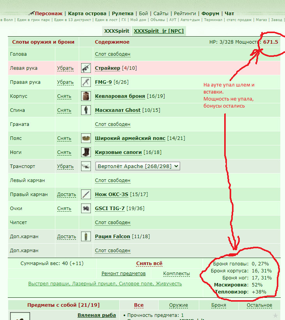Select the XXXSpirit character tab
The image size is (285, 320).
point(117,31)
